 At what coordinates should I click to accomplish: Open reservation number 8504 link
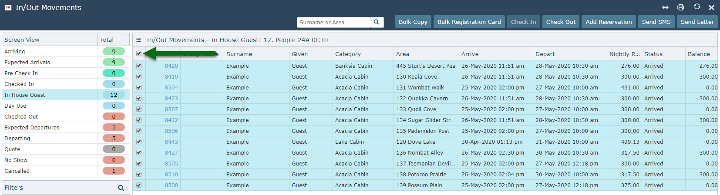click(x=171, y=88)
